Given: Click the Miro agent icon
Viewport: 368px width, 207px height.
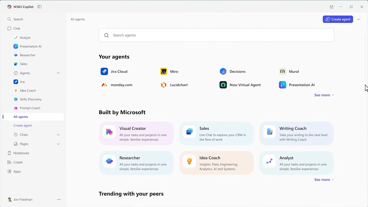Looking at the screenshot, I should coord(164,71).
